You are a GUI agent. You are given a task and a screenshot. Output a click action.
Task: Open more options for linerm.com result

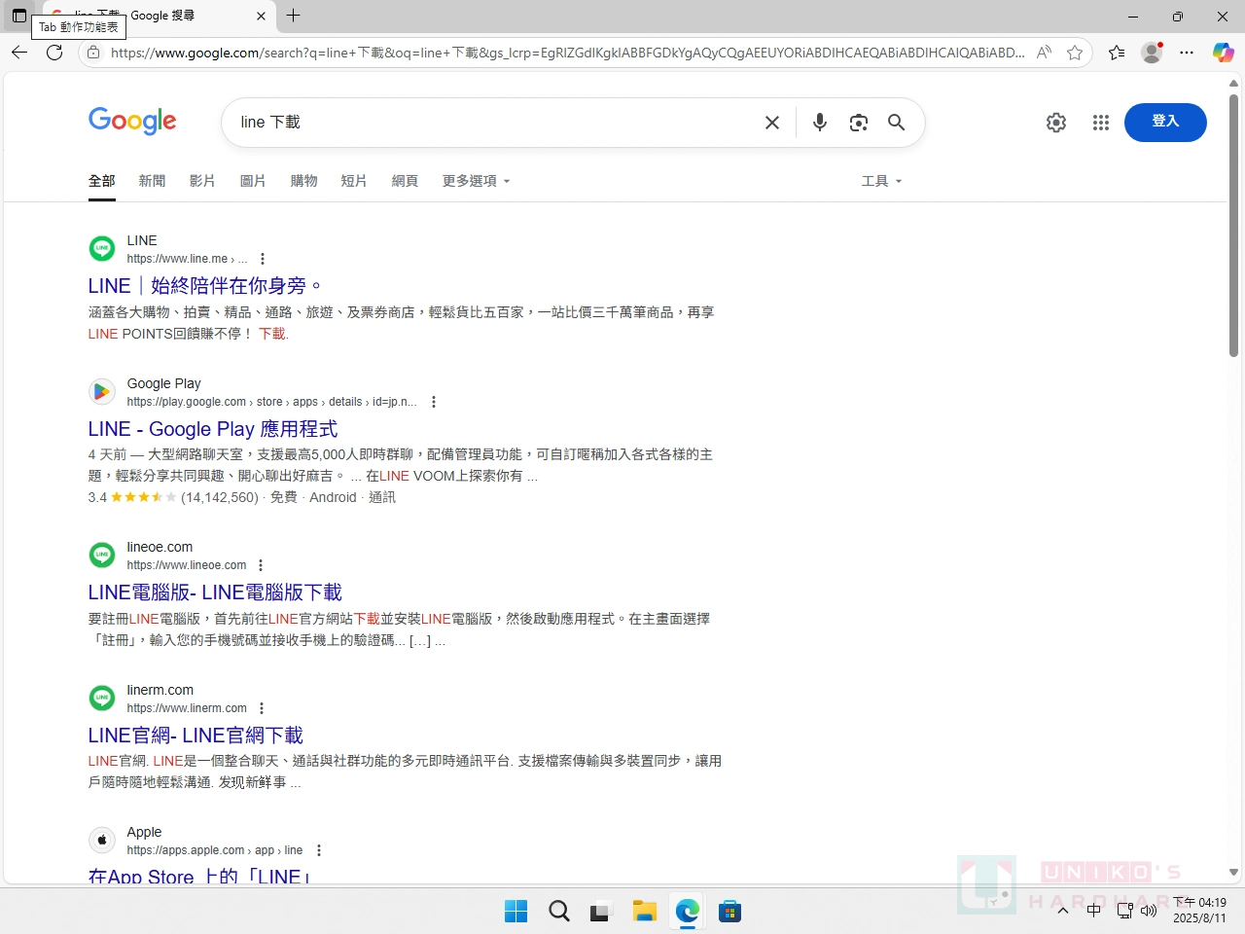(262, 708)
